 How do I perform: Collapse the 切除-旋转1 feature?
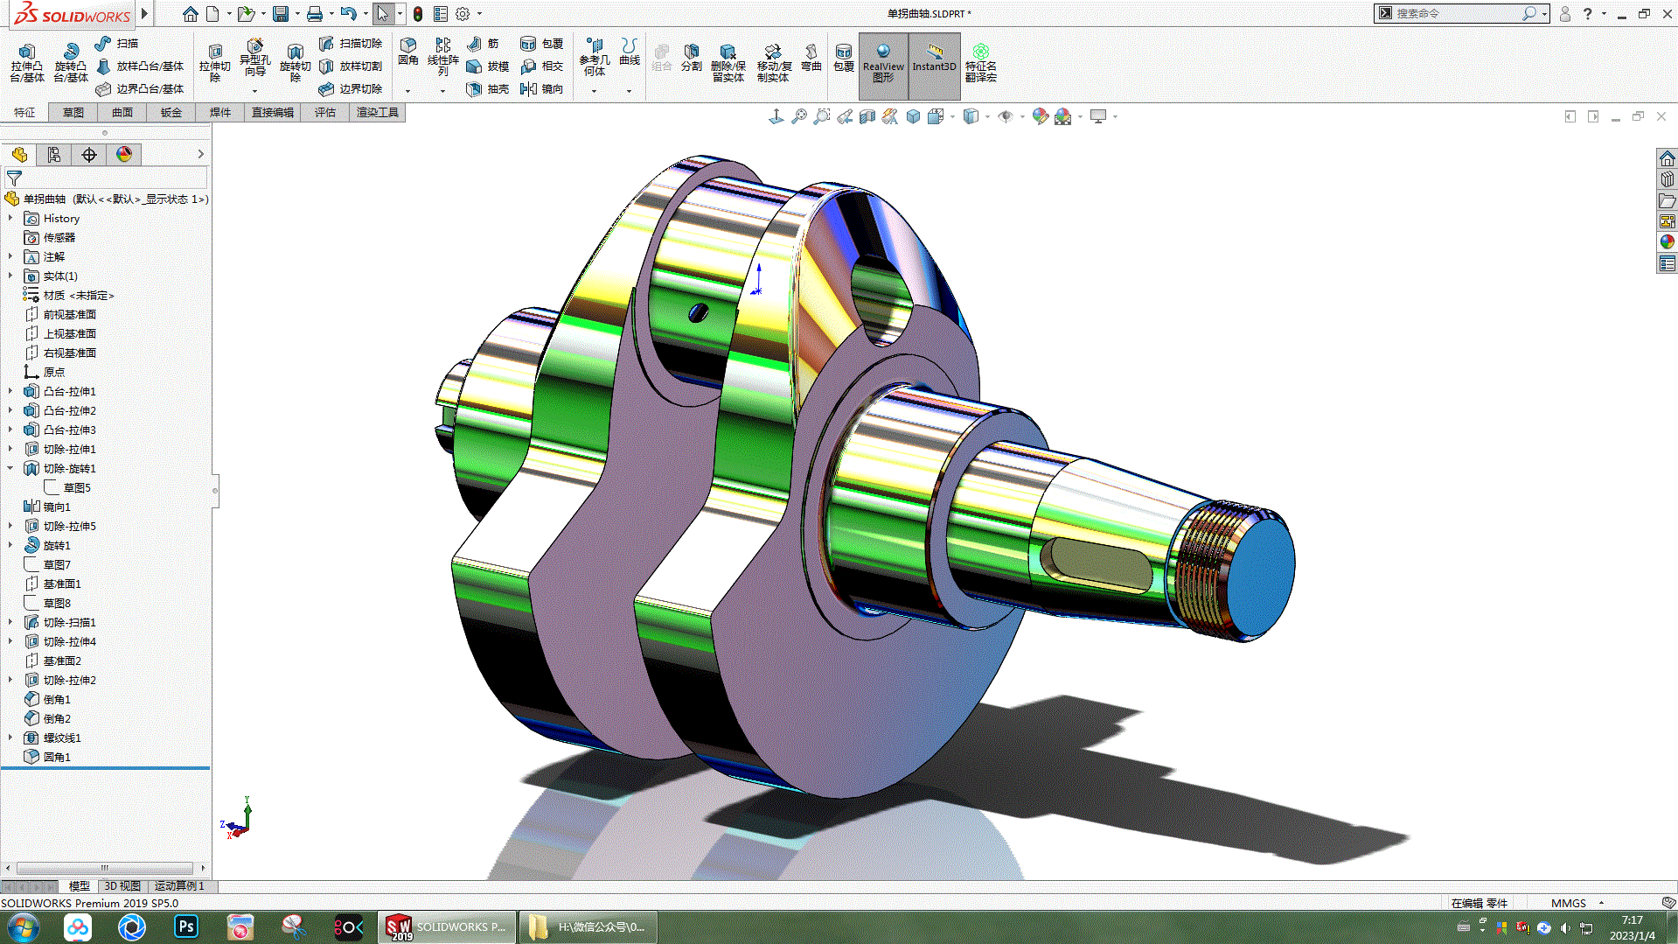click(10, 468)
